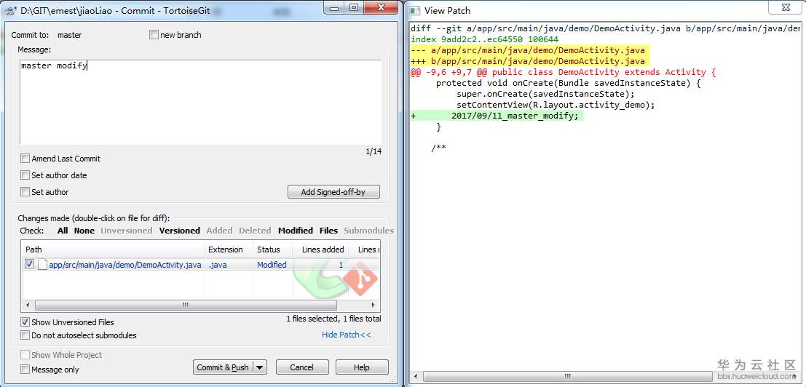Click the setContentView line in patch
806x387 pixels.
[556, 105]
